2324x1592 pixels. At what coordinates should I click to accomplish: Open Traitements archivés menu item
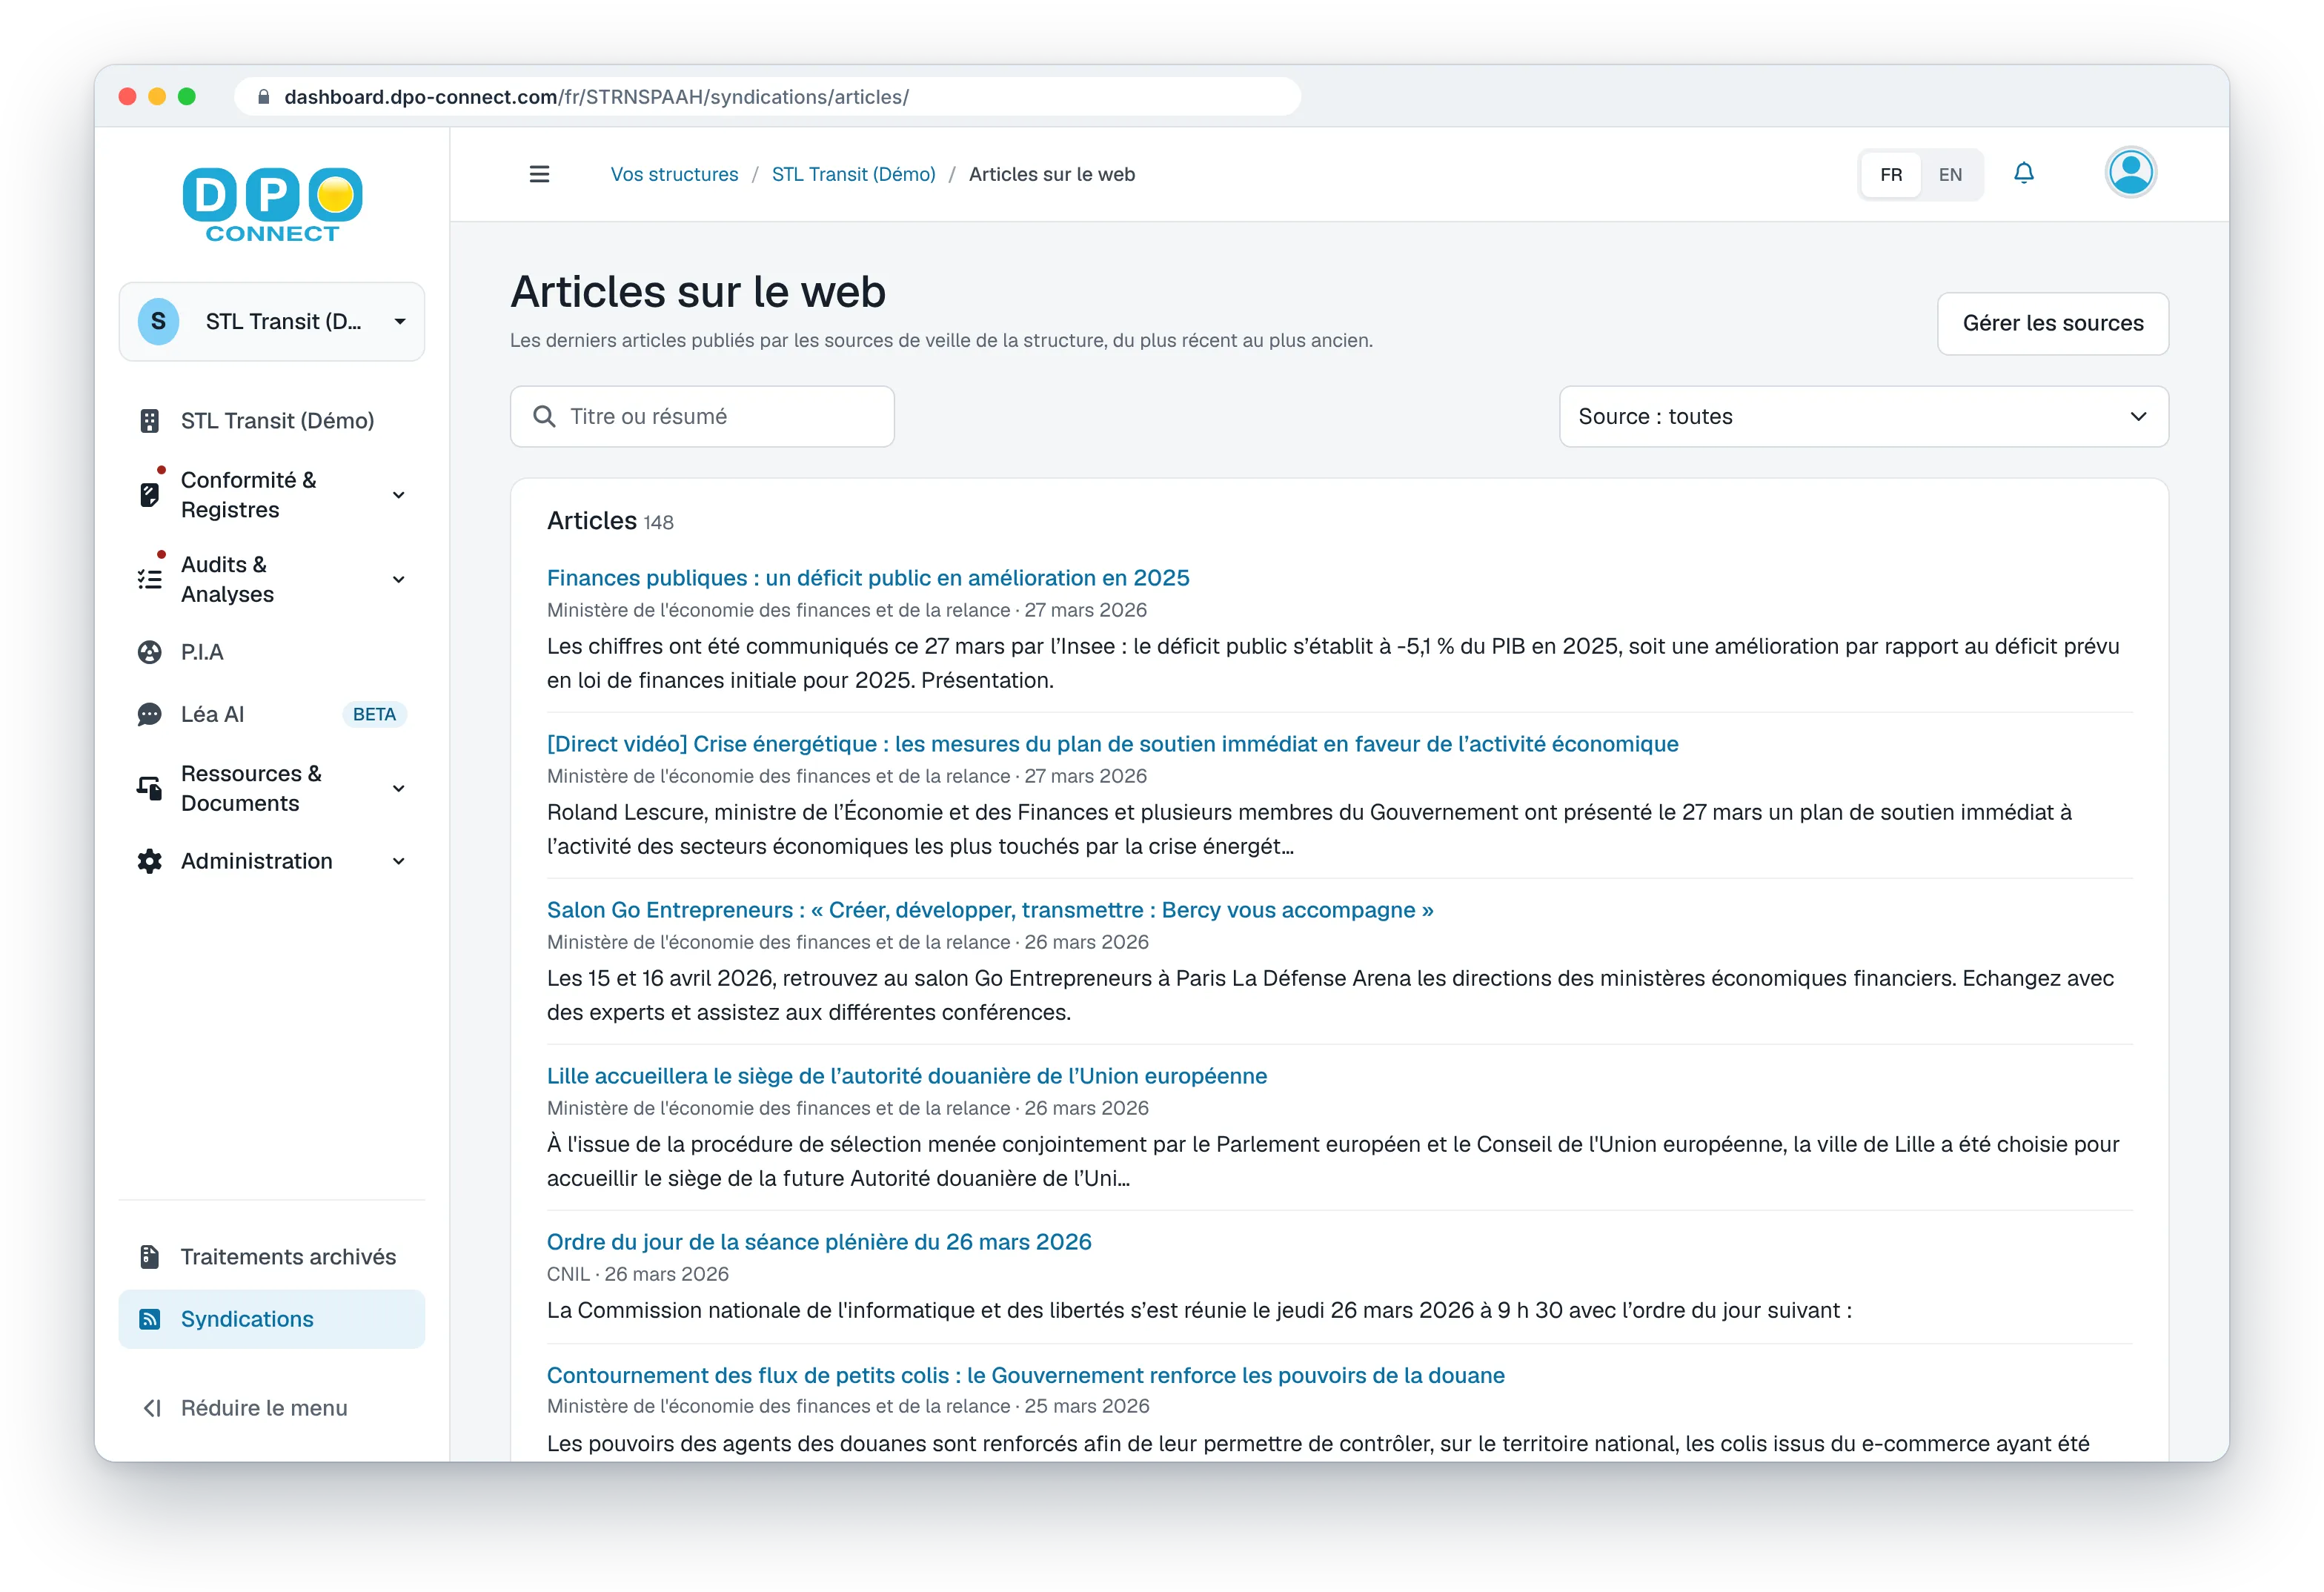272,1257
